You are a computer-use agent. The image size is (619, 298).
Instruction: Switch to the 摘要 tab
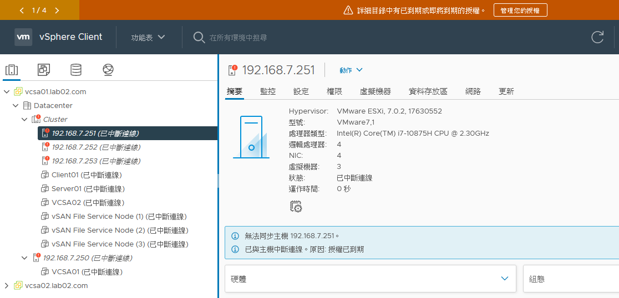click(235, 91)
